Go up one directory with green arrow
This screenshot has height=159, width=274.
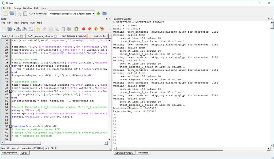click(98, 13)
